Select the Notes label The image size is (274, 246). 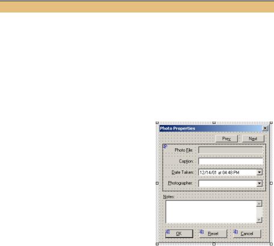169,197
